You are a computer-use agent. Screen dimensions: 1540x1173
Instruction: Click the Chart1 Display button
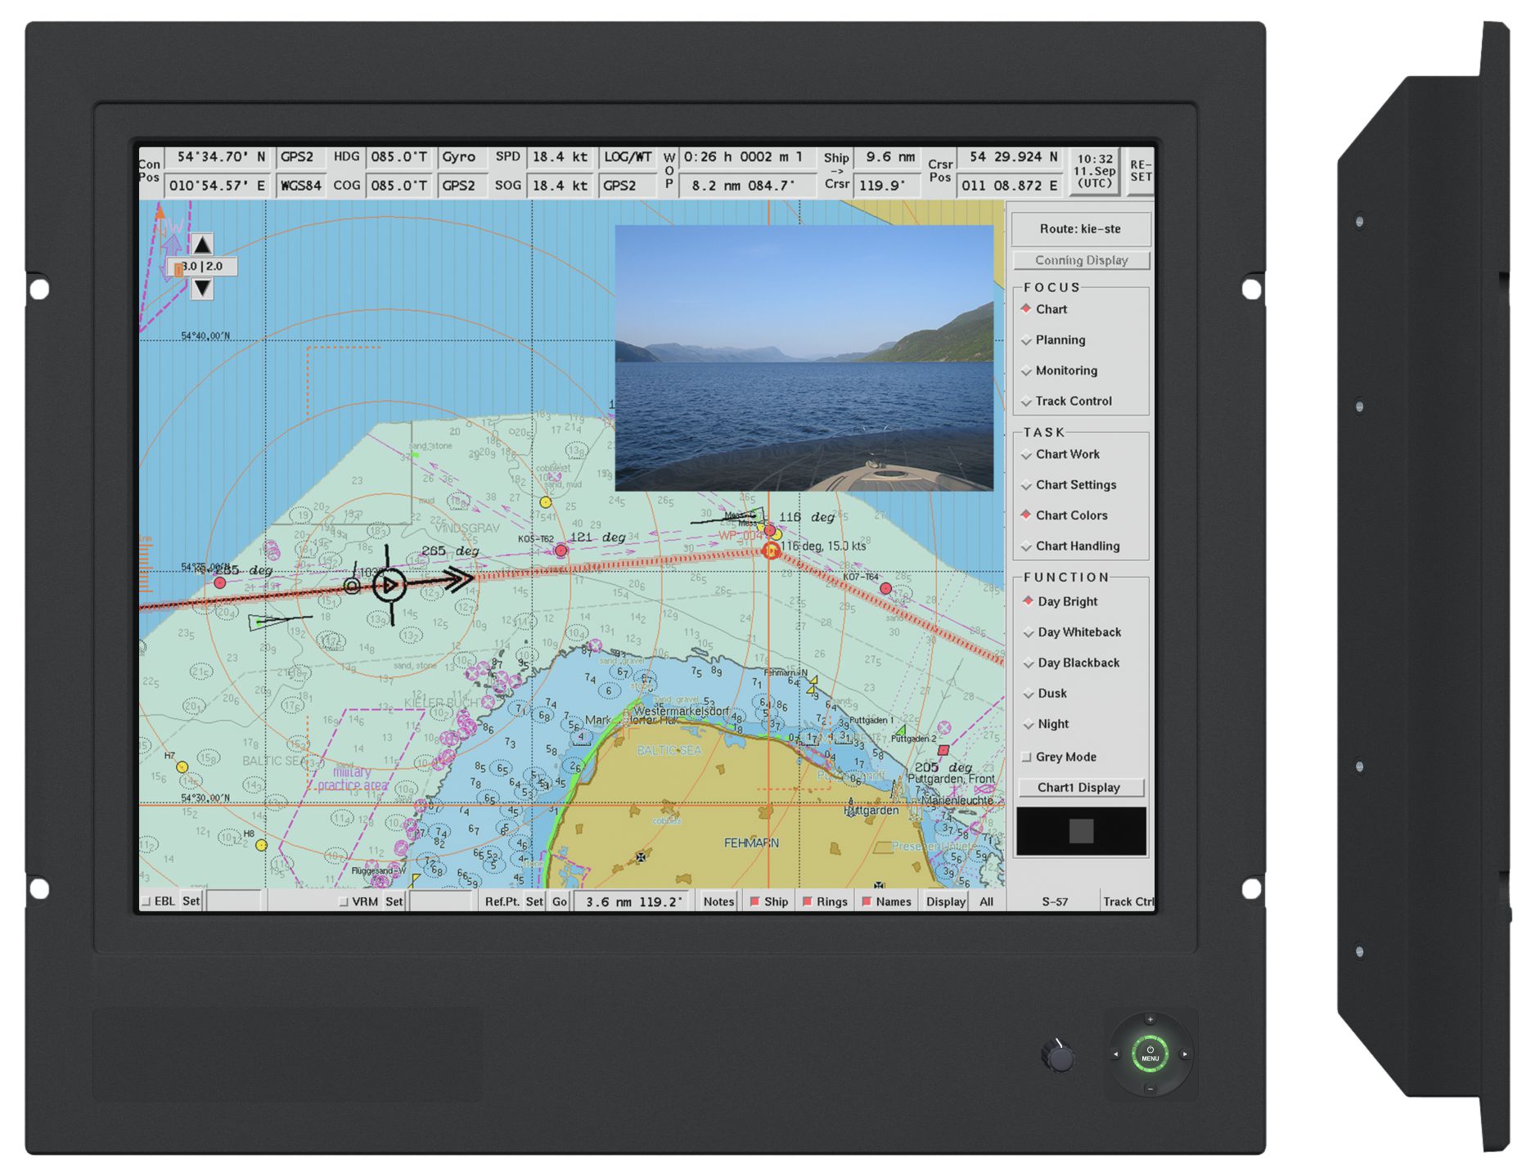pos(1080,787)
